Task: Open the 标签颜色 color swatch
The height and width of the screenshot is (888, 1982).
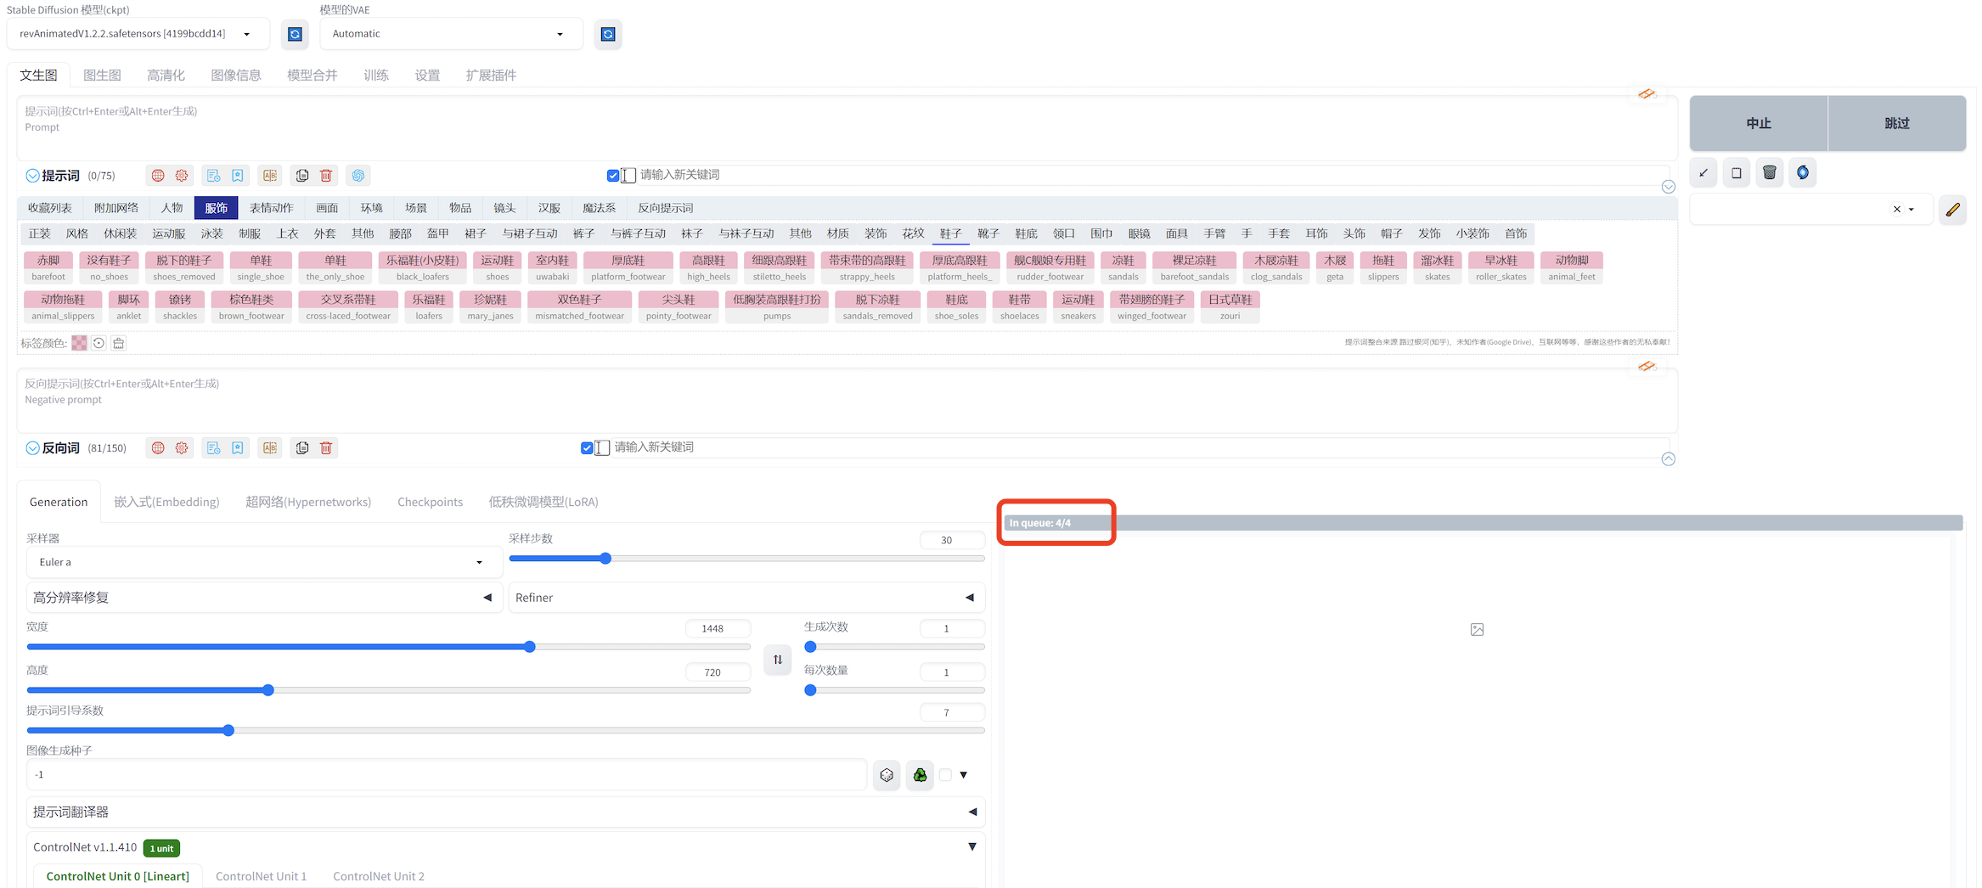Action: (79, 343)
